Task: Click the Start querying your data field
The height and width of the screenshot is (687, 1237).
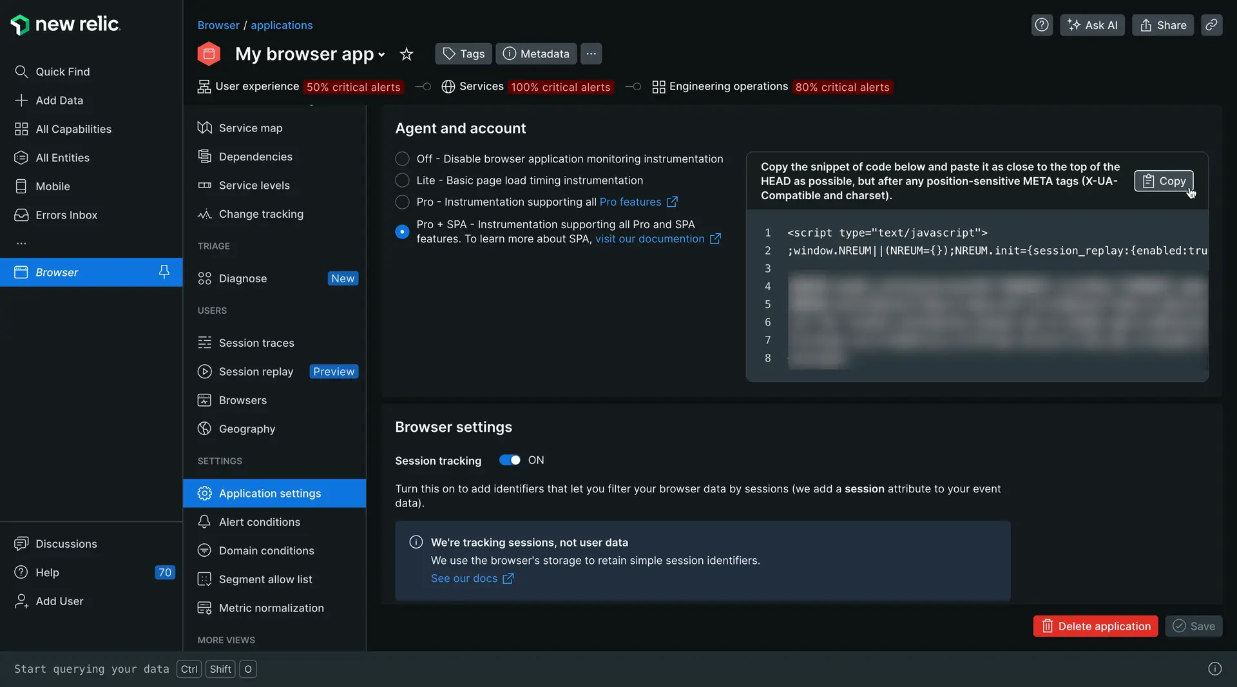Action: tap(91, 669)
